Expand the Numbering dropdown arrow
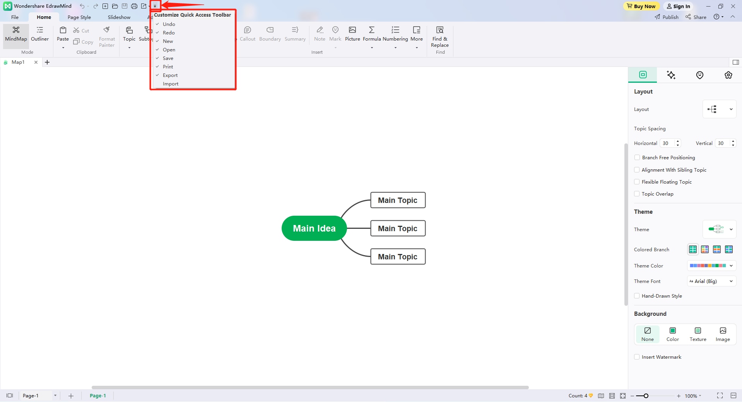This screenshot has width=742, height=402. [395, 48]
